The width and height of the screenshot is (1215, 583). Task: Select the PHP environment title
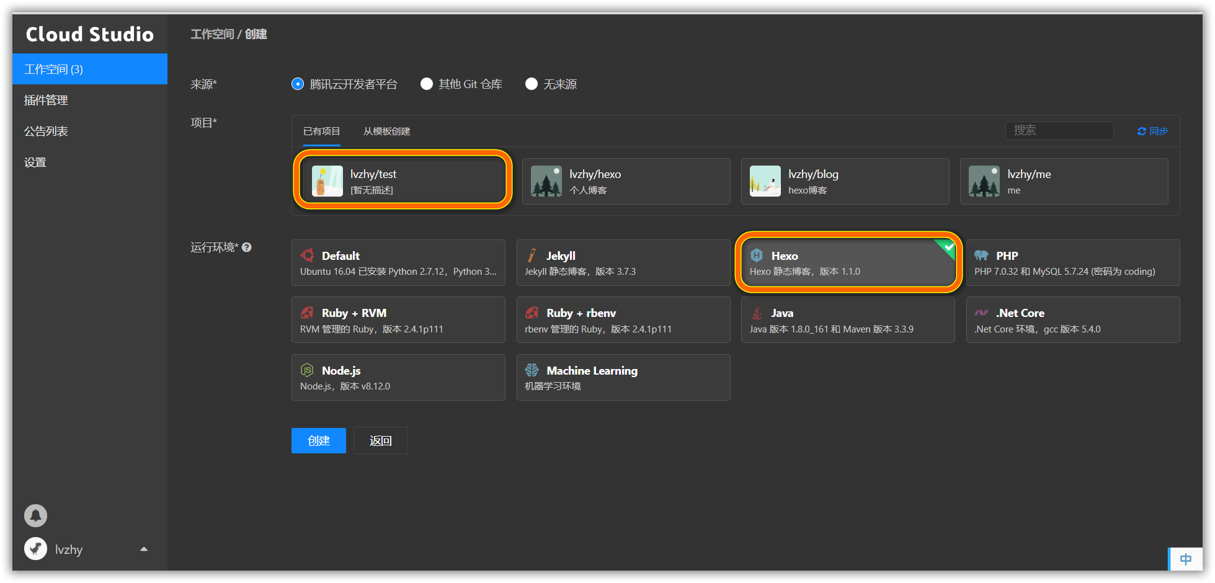[x=1007, y=256]
